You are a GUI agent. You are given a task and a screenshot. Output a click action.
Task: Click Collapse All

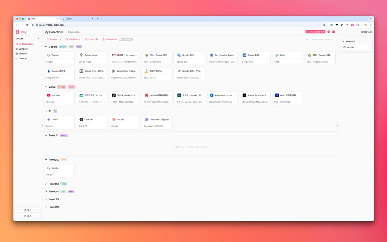point(109,39)
